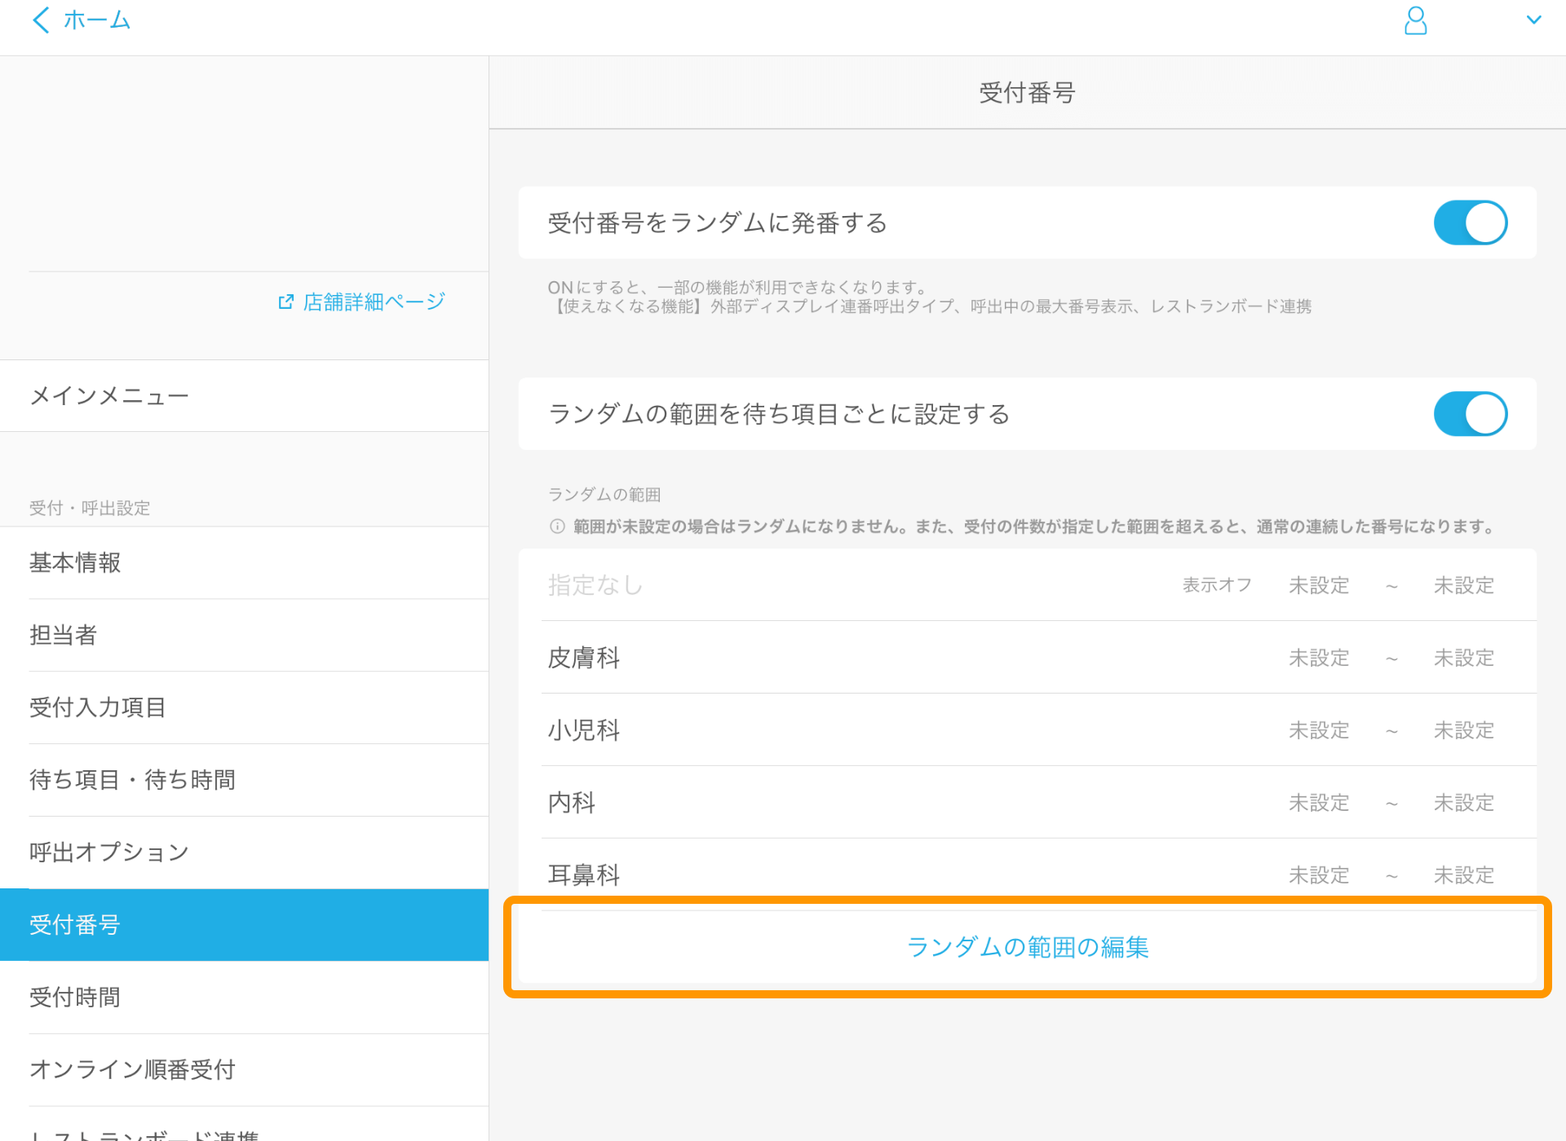Click the 受付番号 page title

click(1027, 93)
